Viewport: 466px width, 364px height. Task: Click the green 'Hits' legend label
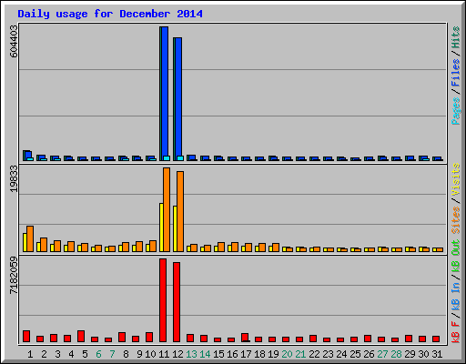click(456, 37)
